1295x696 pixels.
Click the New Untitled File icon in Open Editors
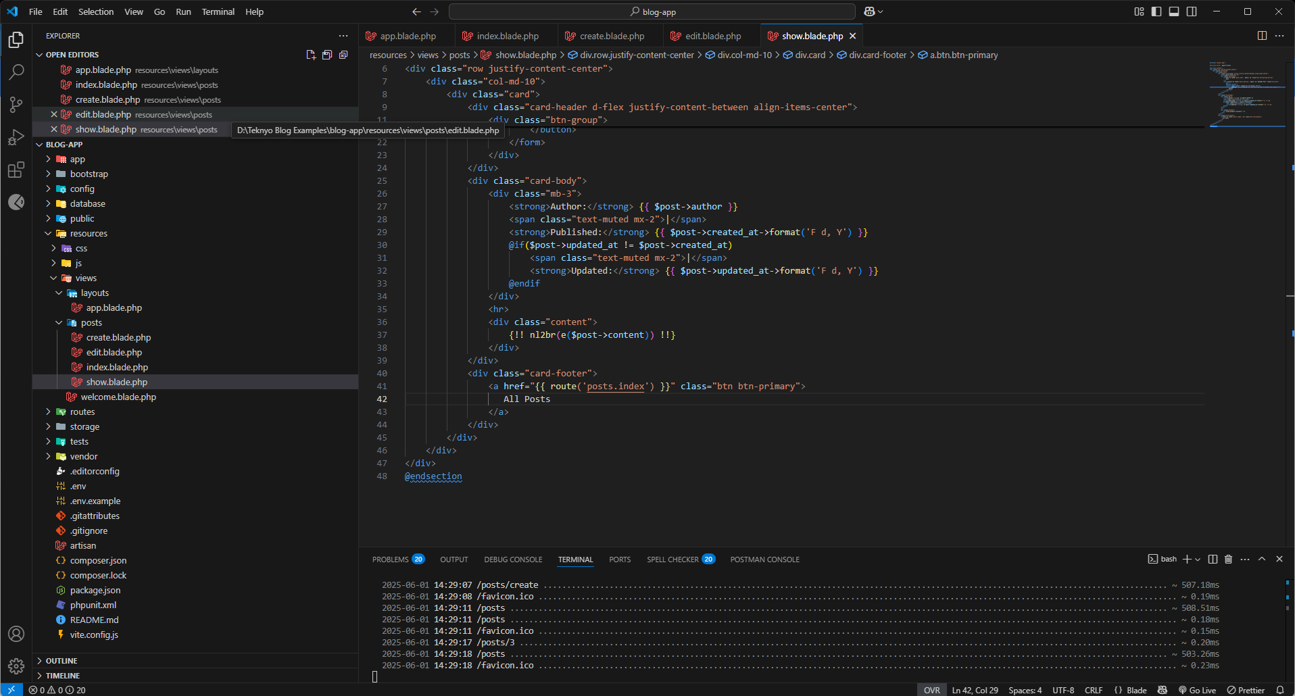[x=311, y=55]
